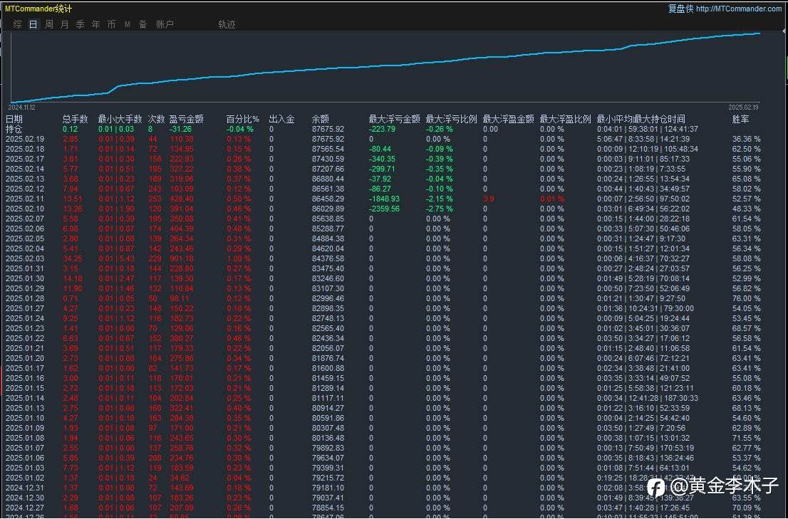Click the -223.79 position floating loss
This screenshot has width=788, height=519.
coord(383,129)
